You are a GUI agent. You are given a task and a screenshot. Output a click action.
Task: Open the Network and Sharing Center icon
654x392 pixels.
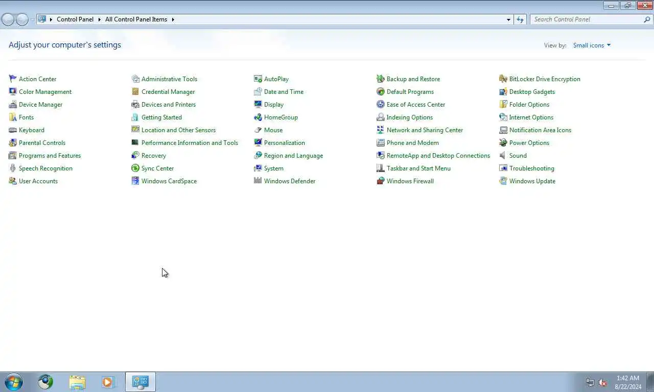click(381, 130)
